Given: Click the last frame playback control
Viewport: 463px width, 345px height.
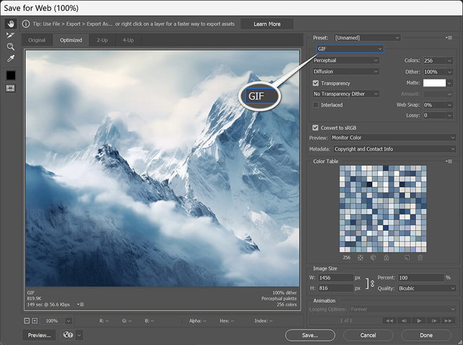Looking at the screenshot, I should coord(449,321).
